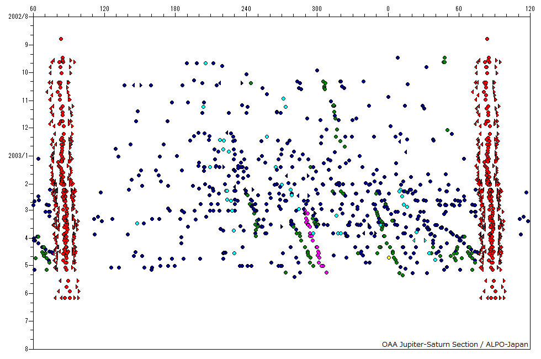Image resolution: width=541 pixels, height=359 pixels.
Task: Click month label 12 on left axis
Action: [25, 128]
